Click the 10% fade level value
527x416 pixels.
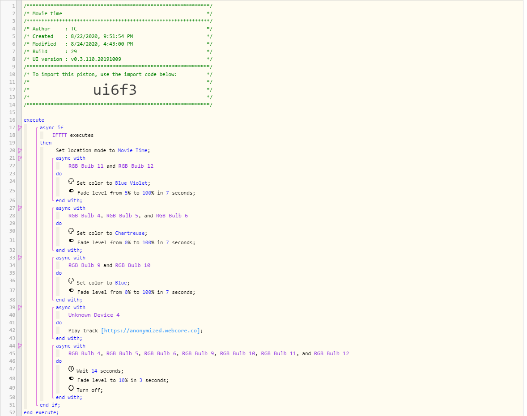point(123,380)
